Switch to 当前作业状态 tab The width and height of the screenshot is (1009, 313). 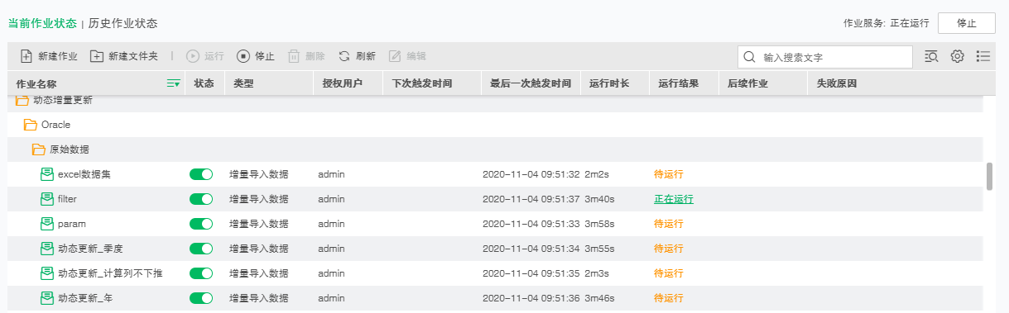click(x=42, y=23)
